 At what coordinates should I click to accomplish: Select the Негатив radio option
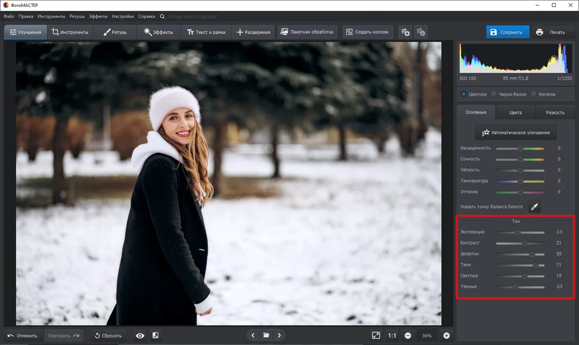pyautogui.click(x=543, y=94)
